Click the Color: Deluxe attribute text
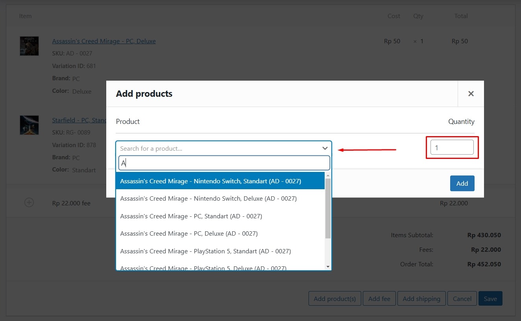Screen dimensions: 521x321 click(72, 91)
